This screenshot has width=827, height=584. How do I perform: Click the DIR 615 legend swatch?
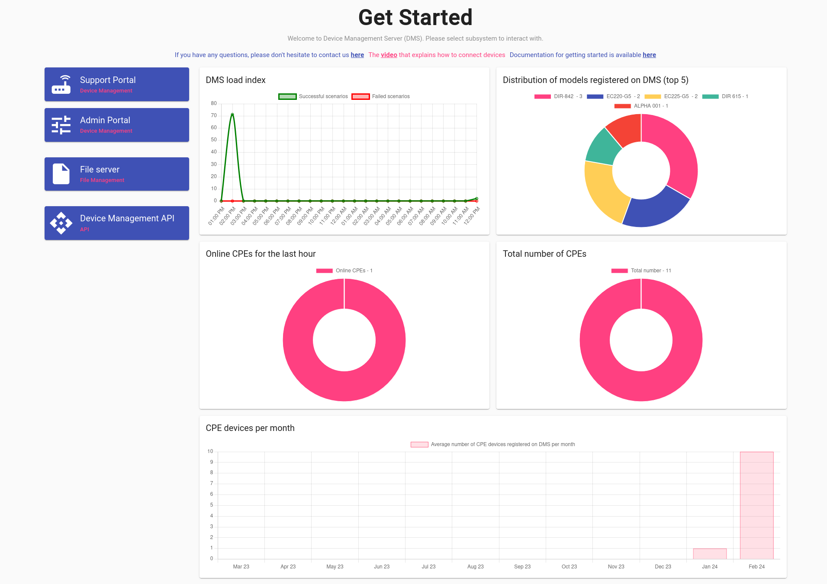(x=710, y=96)
